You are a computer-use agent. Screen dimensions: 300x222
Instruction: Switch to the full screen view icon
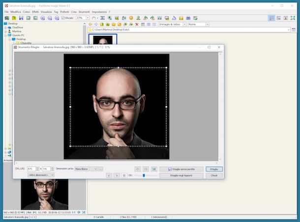293,18
